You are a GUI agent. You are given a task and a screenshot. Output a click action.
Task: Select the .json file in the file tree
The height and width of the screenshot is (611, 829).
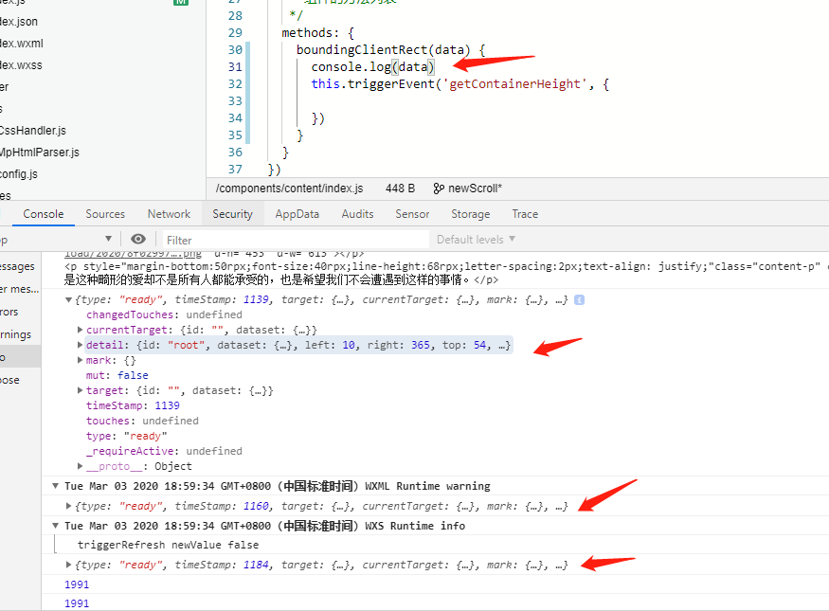click(19, 22)
